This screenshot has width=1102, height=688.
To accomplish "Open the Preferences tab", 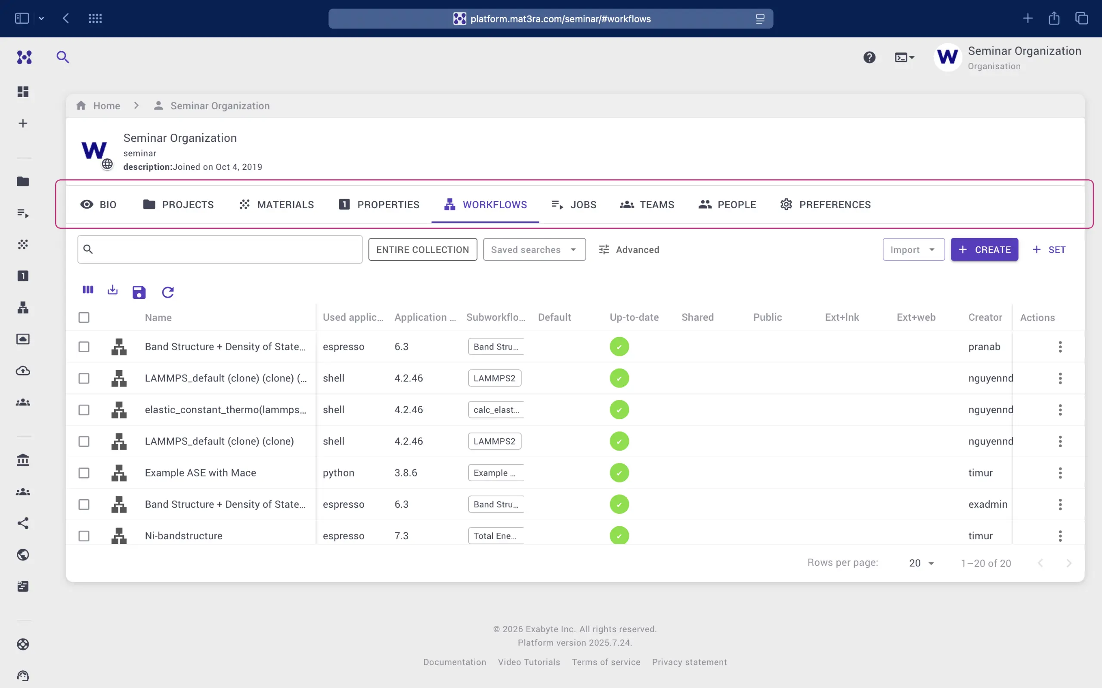I will (825, 205).
